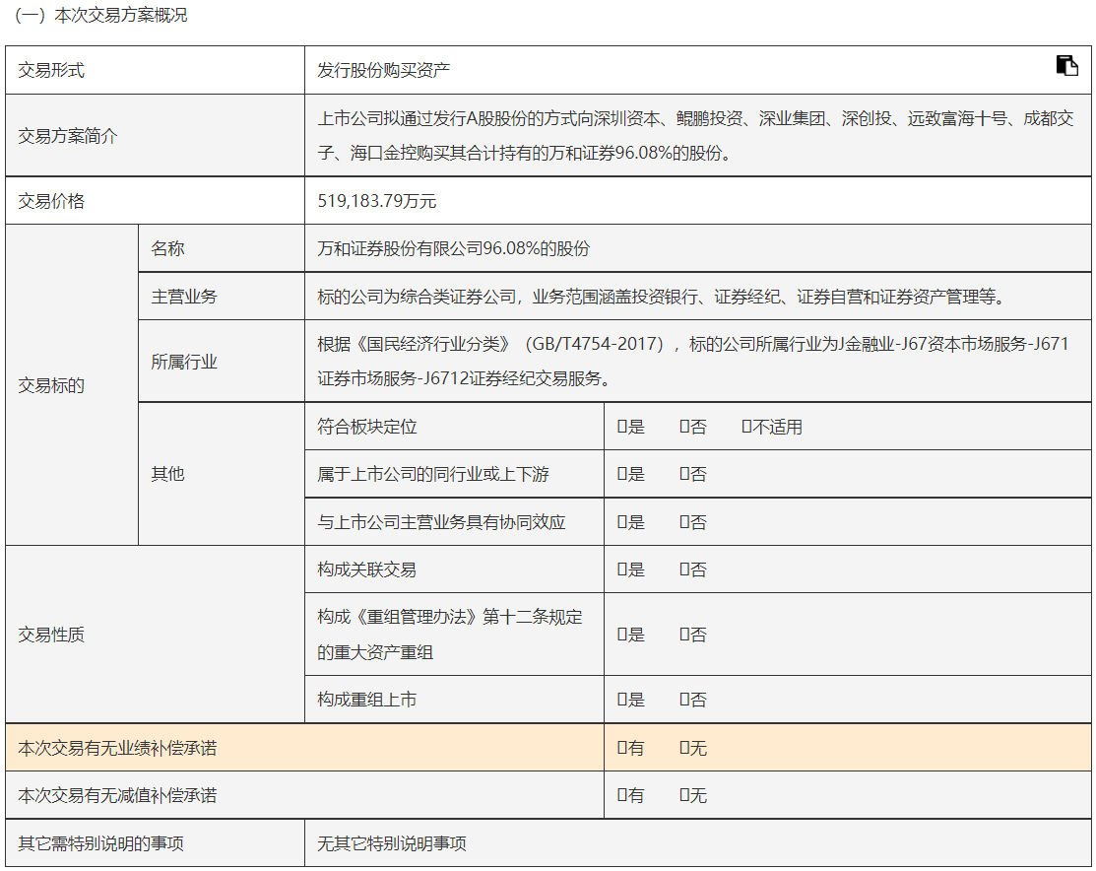Screen dimensions: 1096x871
Task: Check 否 for 构成重组上市
Action: tap(684, 701)
